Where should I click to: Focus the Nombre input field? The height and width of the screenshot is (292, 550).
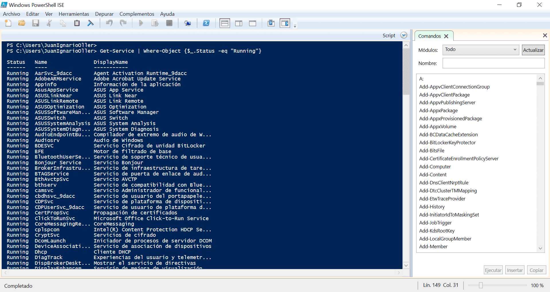pyautogui.click(x=493, y=63)
